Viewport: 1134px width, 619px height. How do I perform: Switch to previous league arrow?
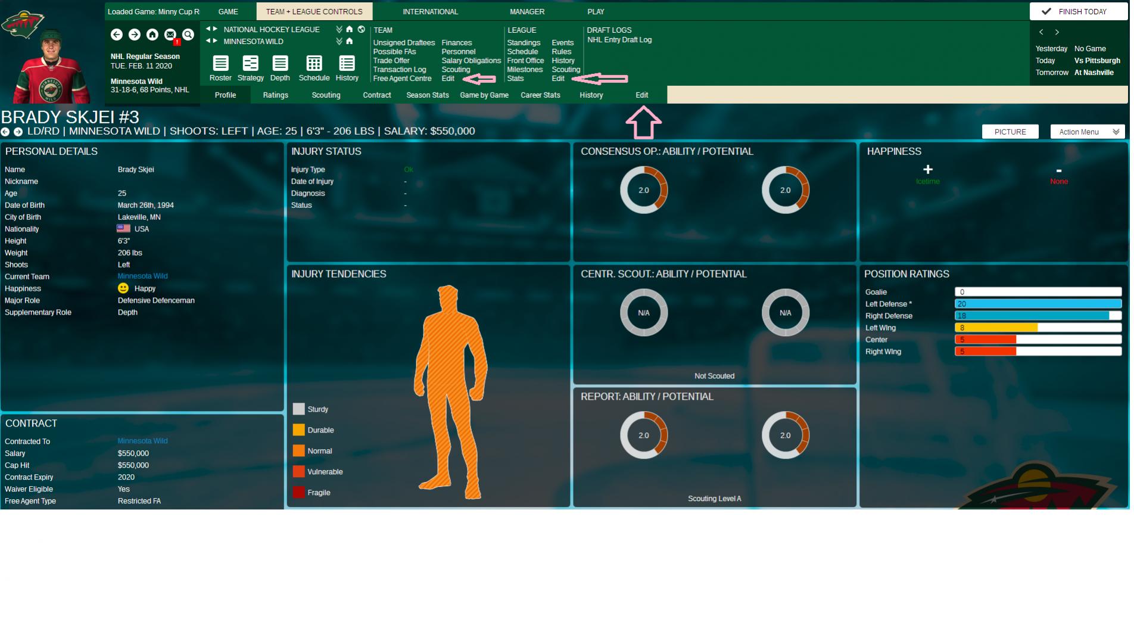(208, 29)
